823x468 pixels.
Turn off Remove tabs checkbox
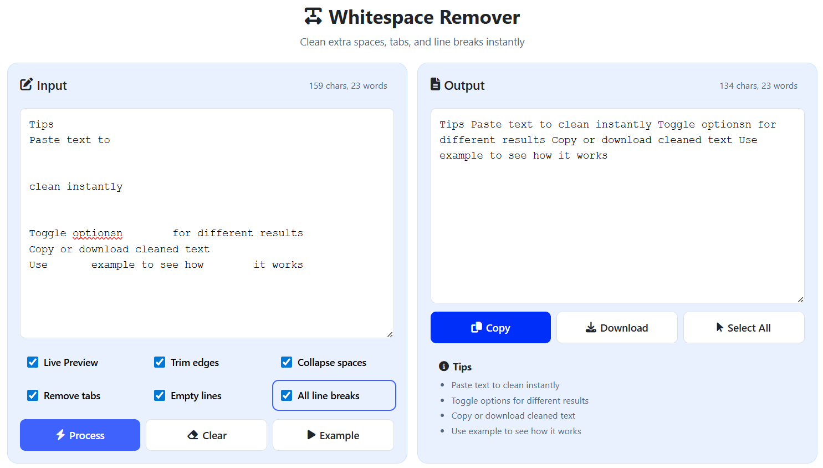click(33, 395)
